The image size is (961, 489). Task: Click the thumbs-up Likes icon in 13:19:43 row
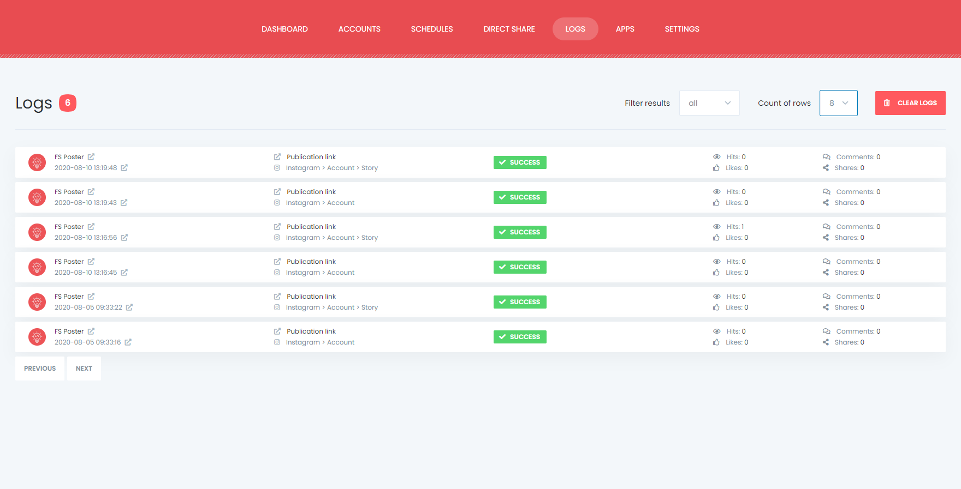tap(716, 203)
